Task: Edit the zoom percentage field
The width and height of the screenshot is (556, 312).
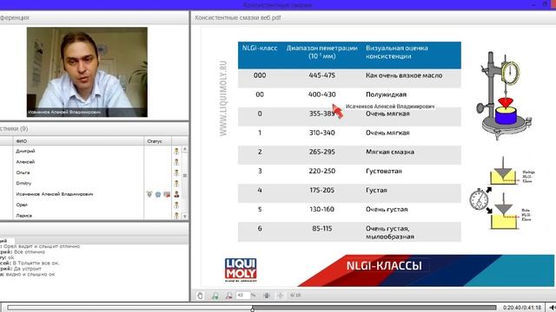Action: coord(243,295)
